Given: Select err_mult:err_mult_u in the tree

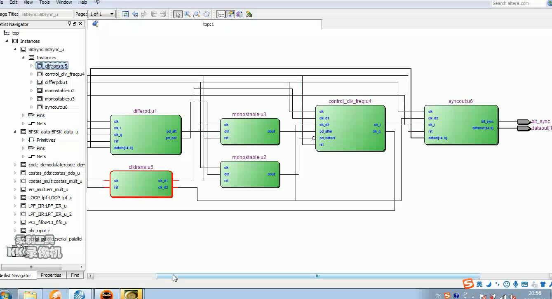Looking at the screenshot, I should click(48, 189).
